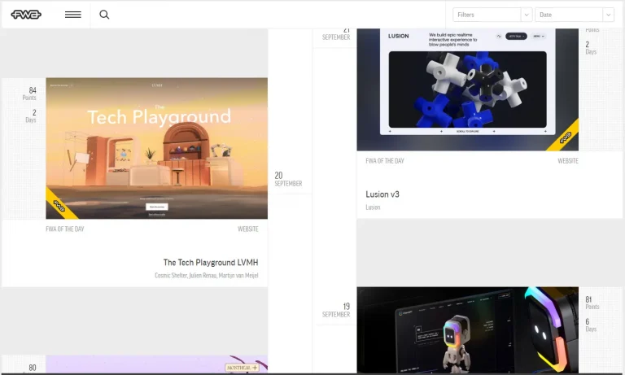
Task: Click WEBSITE label under Lusion v3
Action: (x=567, y=160)
